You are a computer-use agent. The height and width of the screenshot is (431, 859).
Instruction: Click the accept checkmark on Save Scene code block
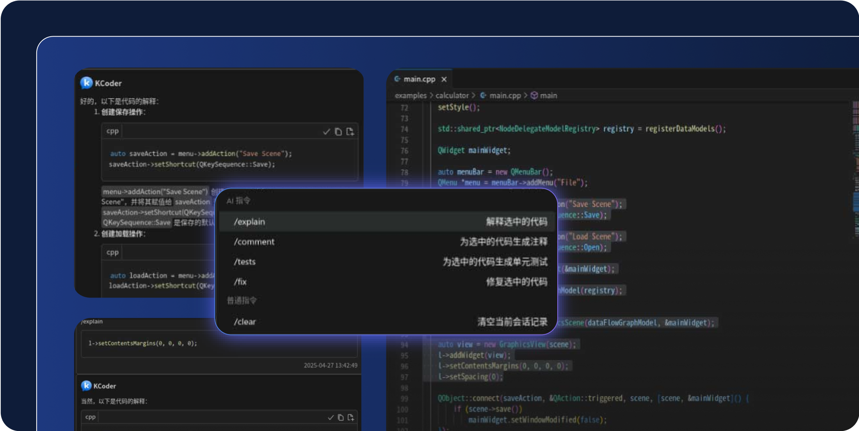click(x=326, y=132)
